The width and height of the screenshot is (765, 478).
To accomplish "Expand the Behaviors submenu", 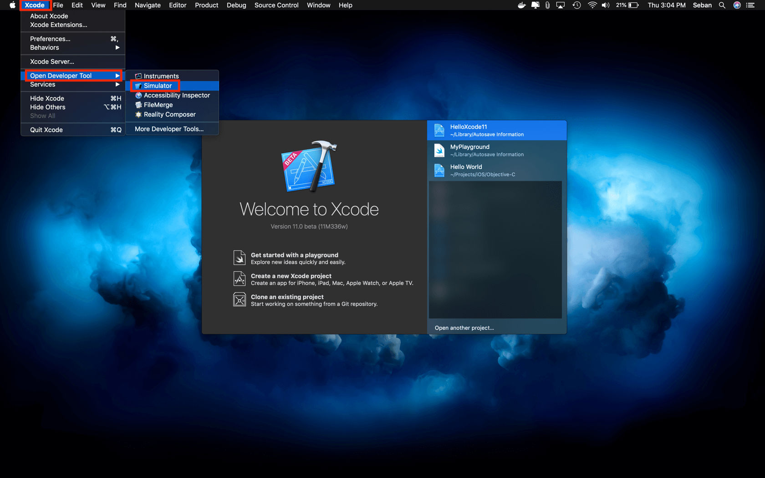I will click(73, 47).
